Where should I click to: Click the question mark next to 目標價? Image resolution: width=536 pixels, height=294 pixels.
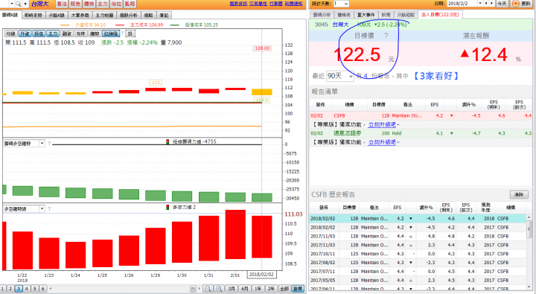386,36
